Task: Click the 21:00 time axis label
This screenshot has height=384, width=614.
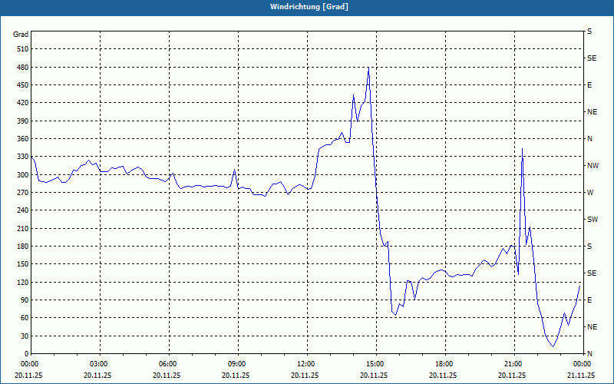Action: pyautogui.click(x=513, y=364)
